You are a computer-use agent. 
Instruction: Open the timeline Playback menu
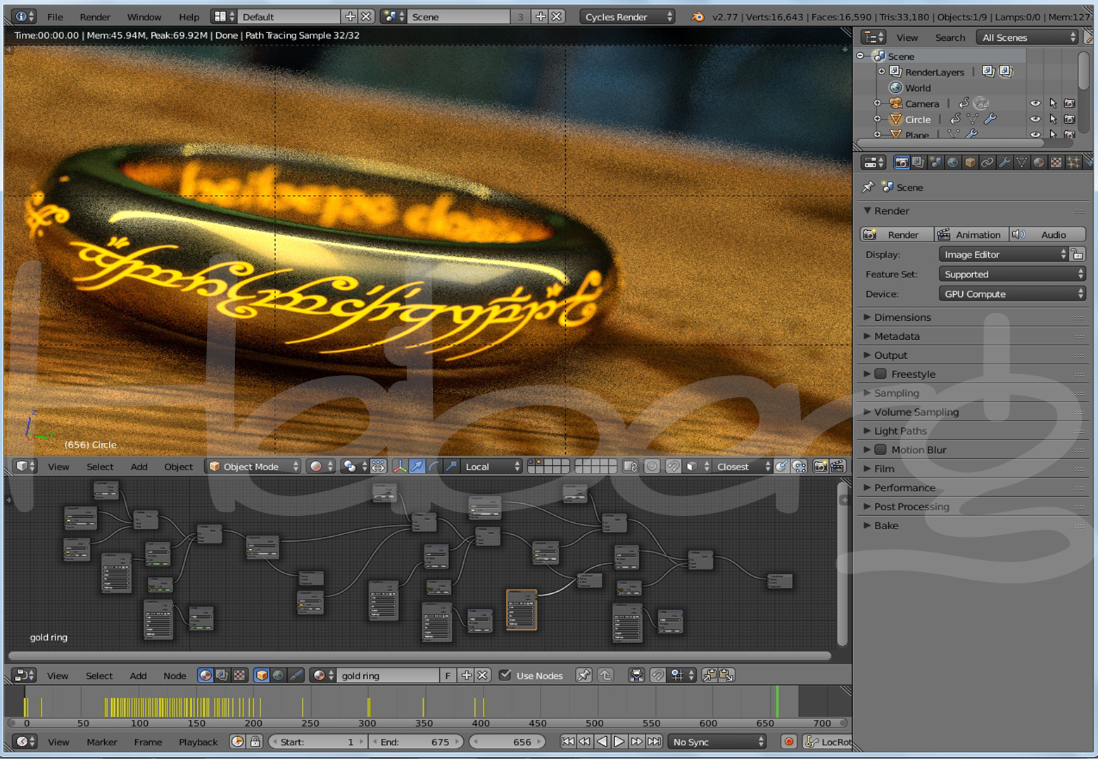(x=198, y=742)
